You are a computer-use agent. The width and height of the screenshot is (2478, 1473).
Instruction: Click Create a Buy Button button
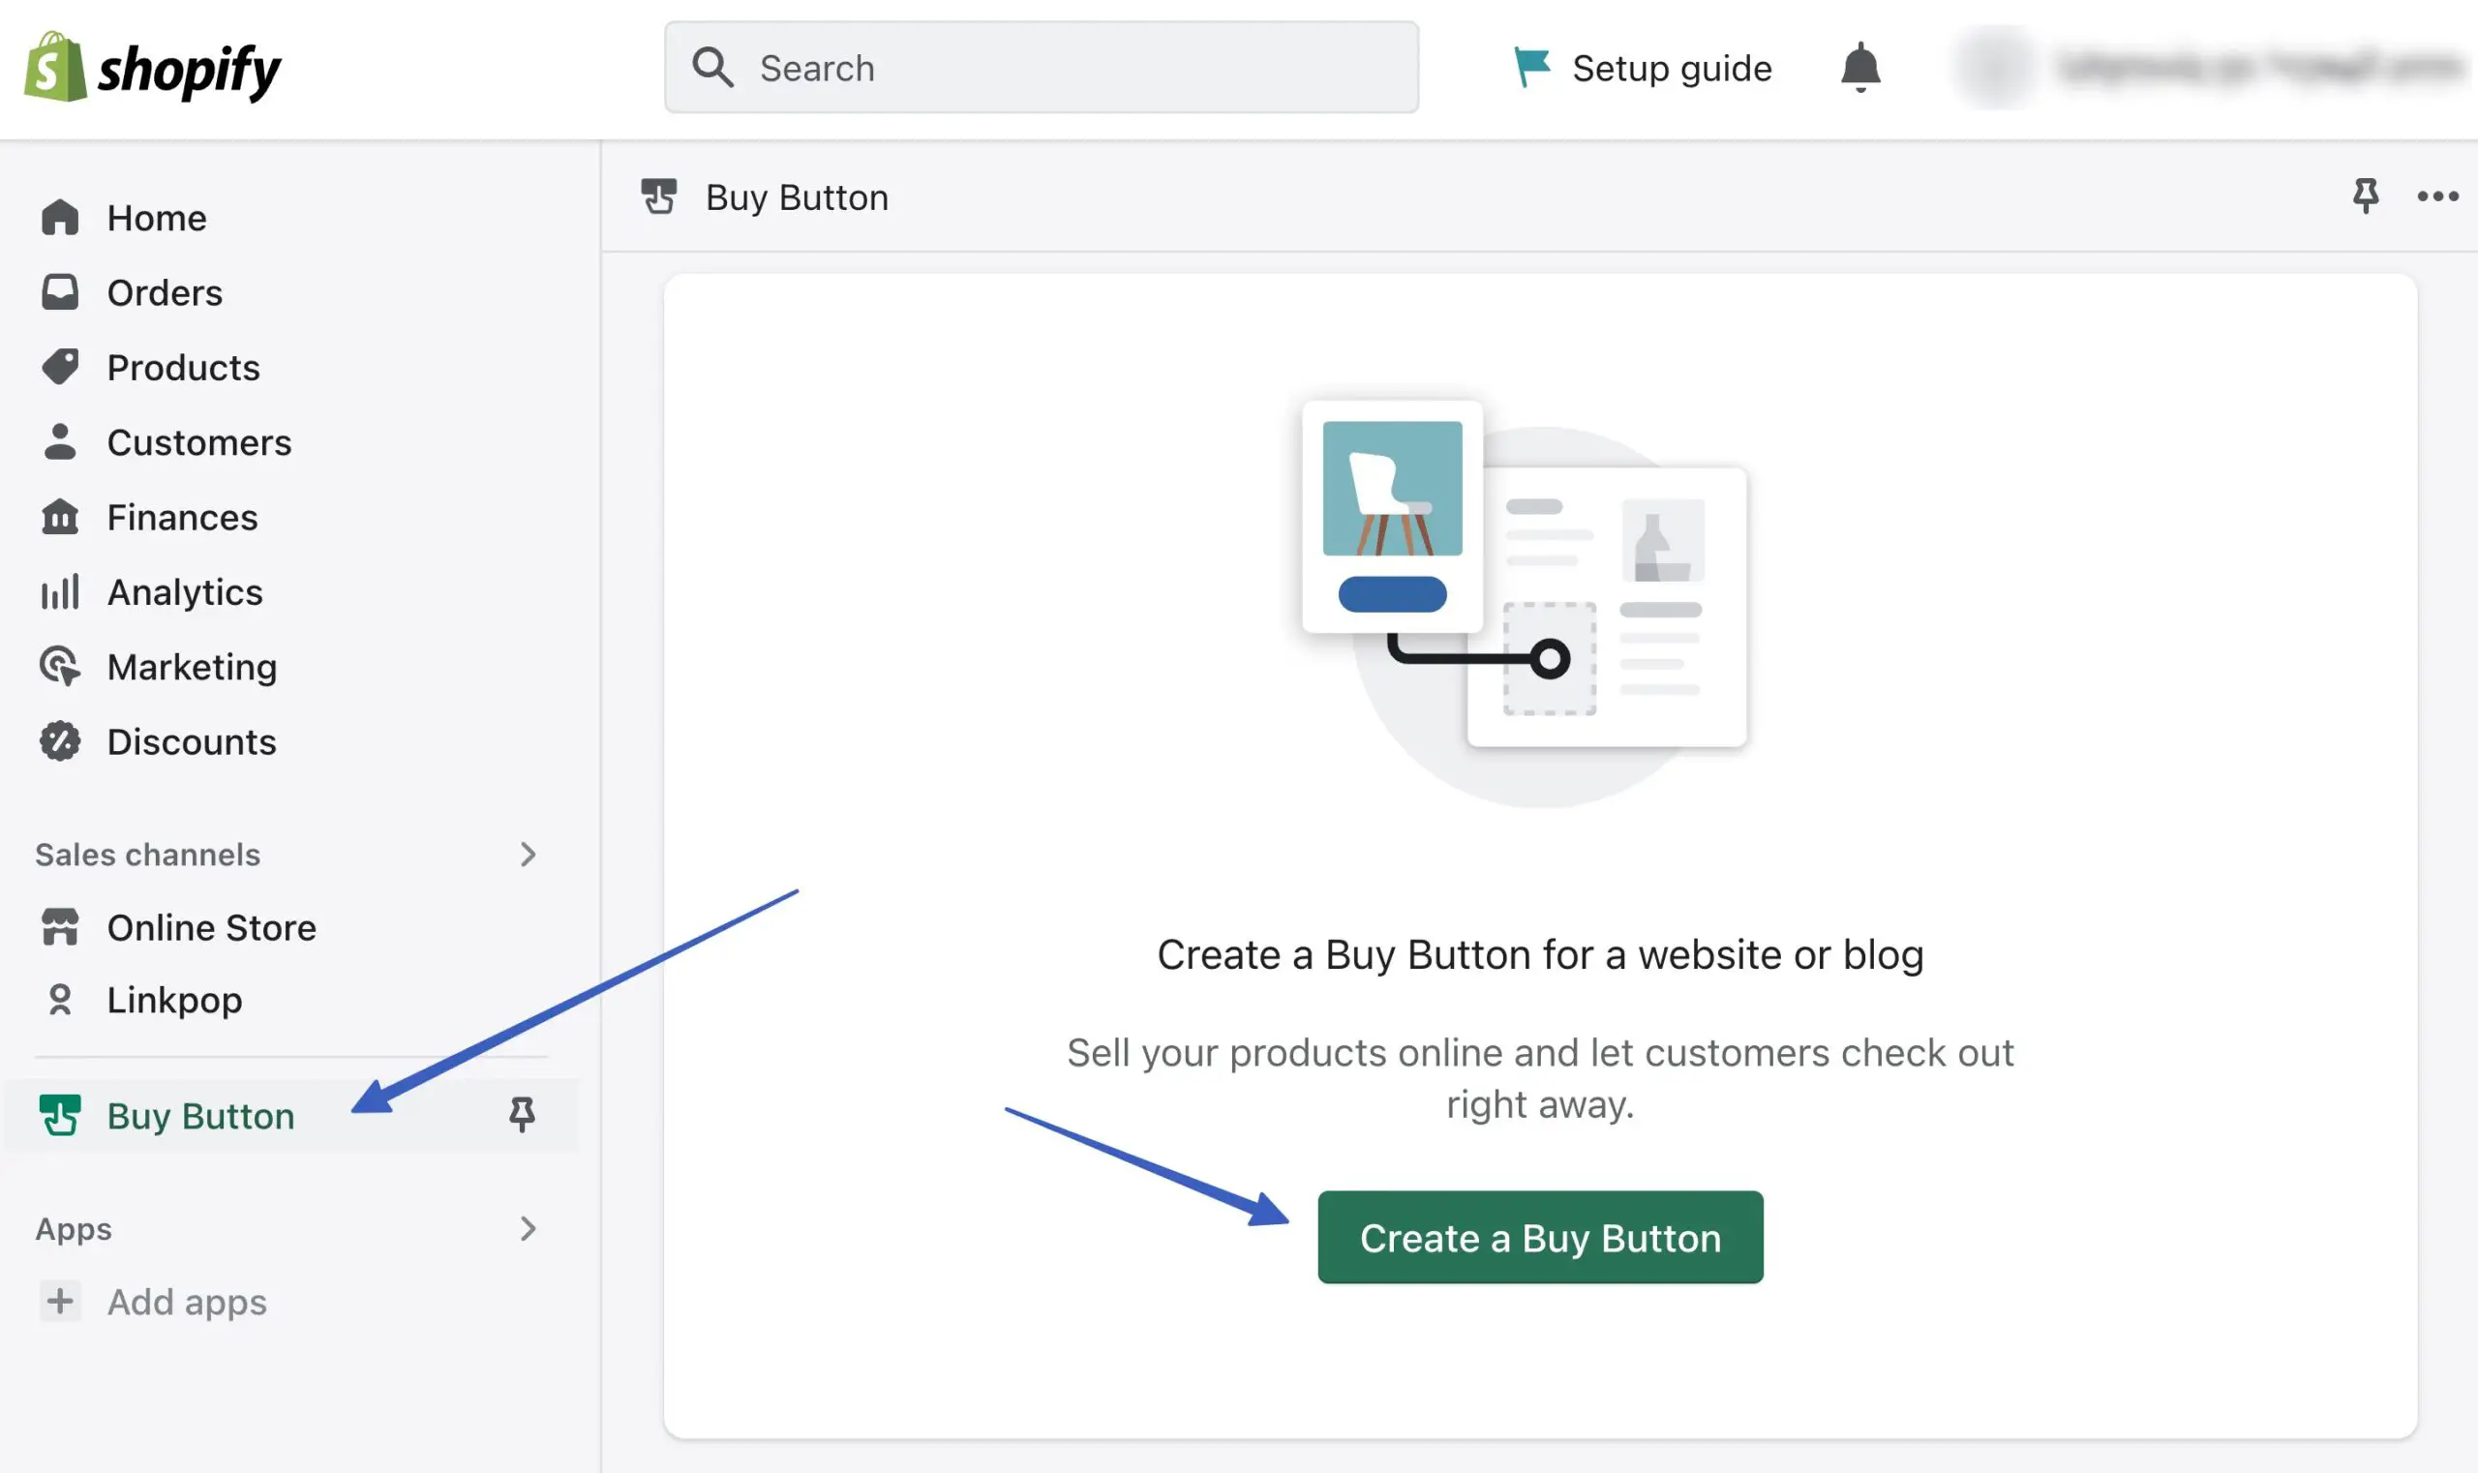[x=1540, y=1236]
